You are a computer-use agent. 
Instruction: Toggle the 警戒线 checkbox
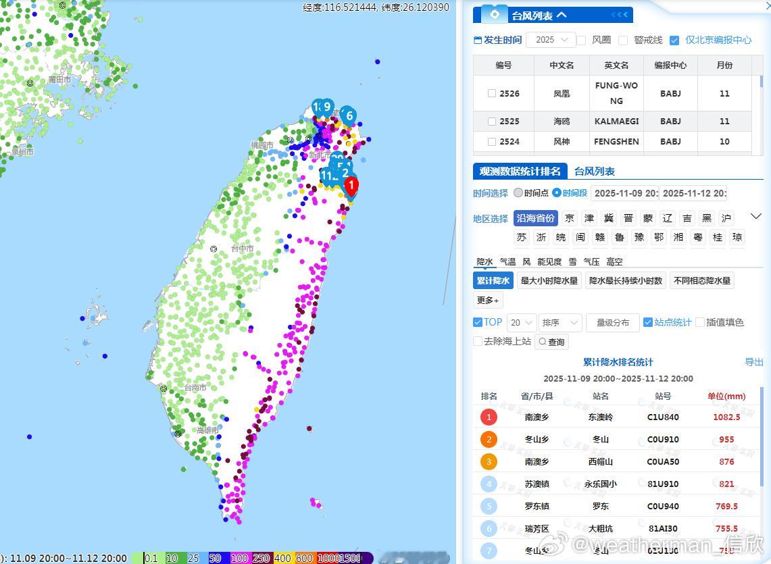(623, 41)
